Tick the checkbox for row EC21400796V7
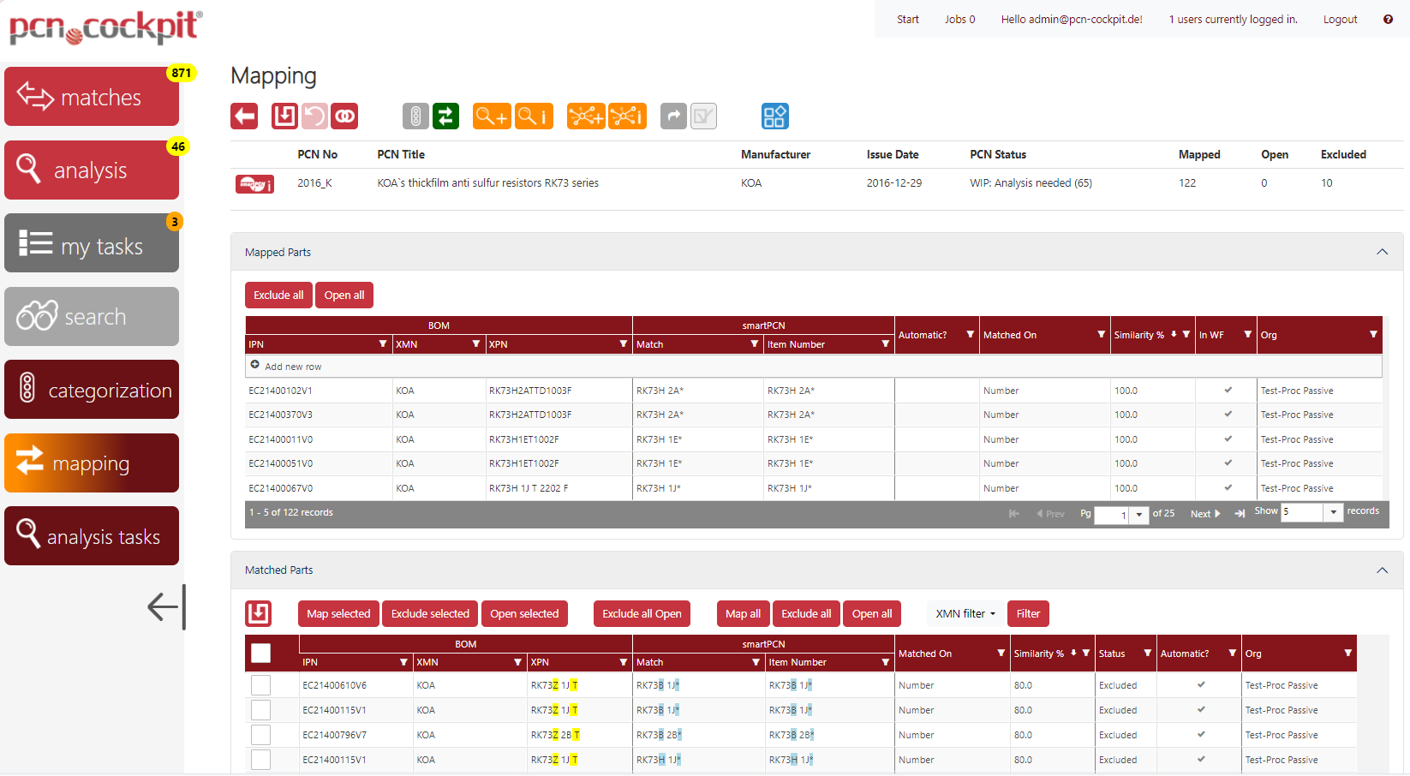This screenshot has width=1410, height=776. [x=261, y=735]
